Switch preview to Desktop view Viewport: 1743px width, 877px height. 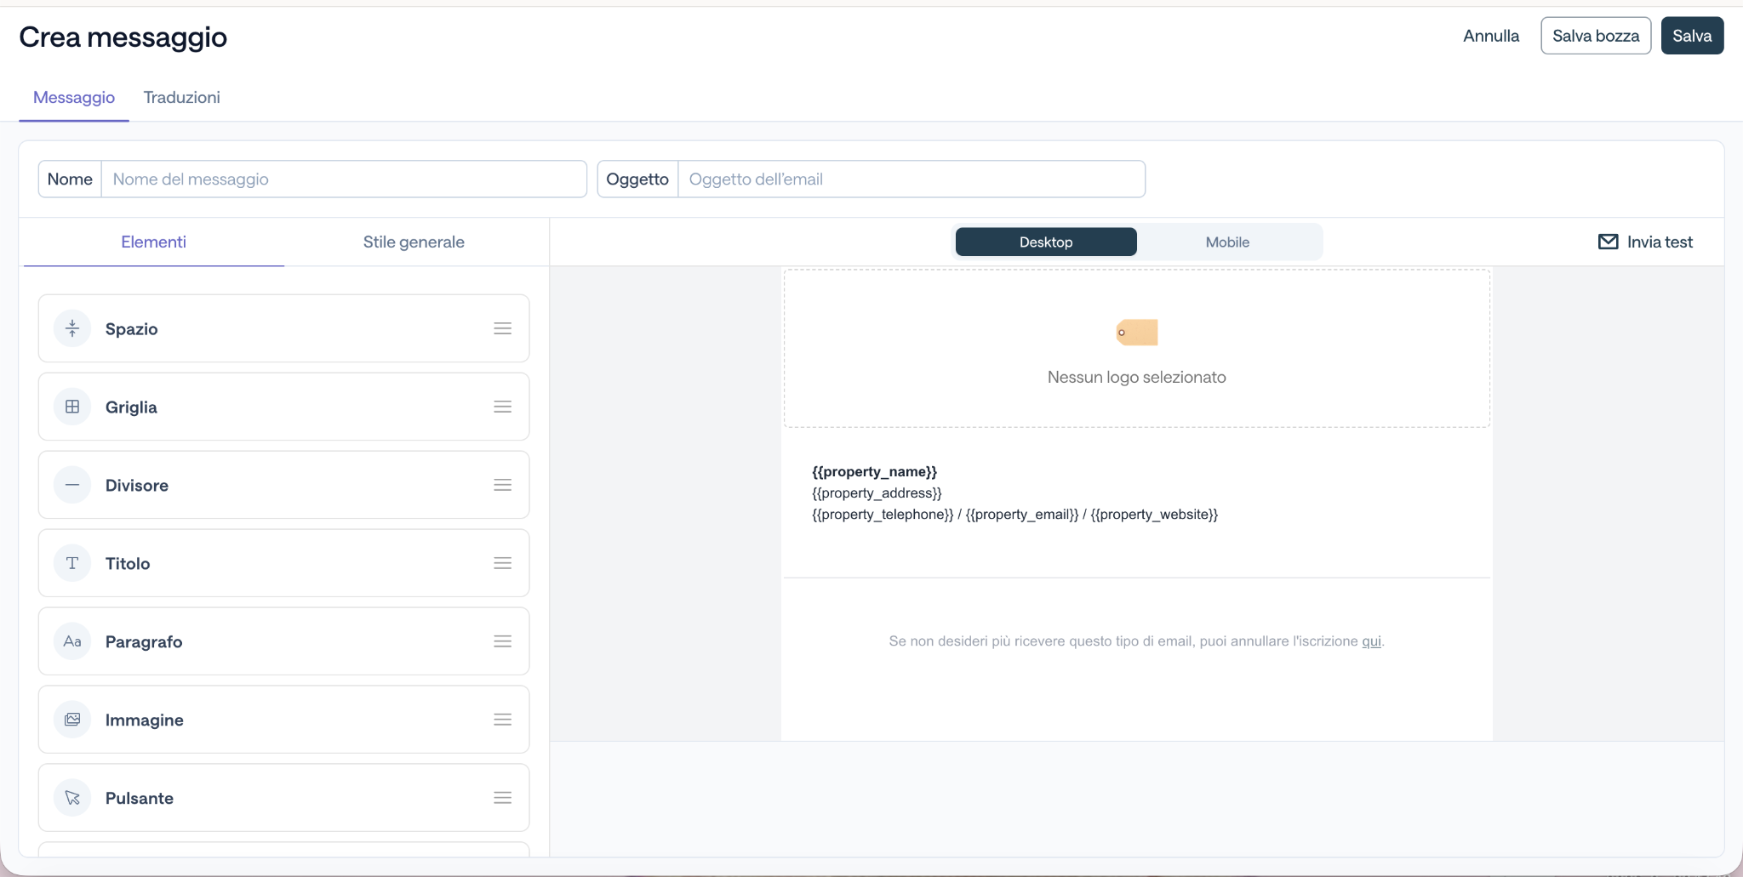tap(1046, 242)
